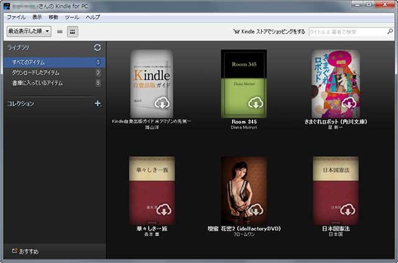The height and width of the screenshot is (263, 398).
Task: Click the コレクション header
Action: click(x=21, y=104)
